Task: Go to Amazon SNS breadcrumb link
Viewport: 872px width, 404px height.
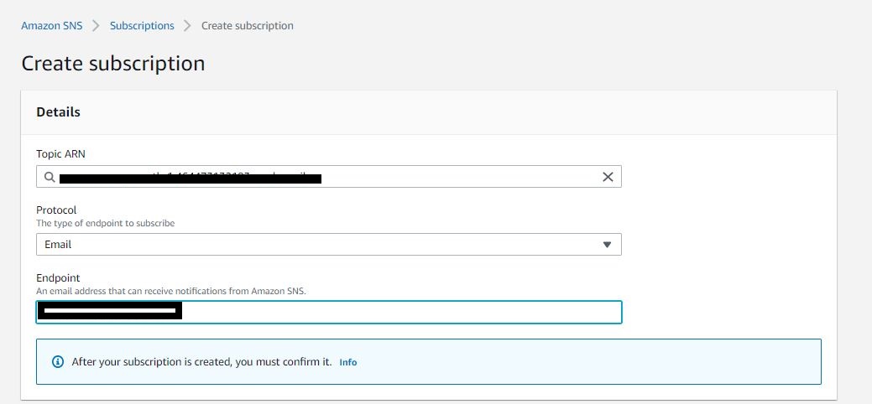Action: (52, 26)
